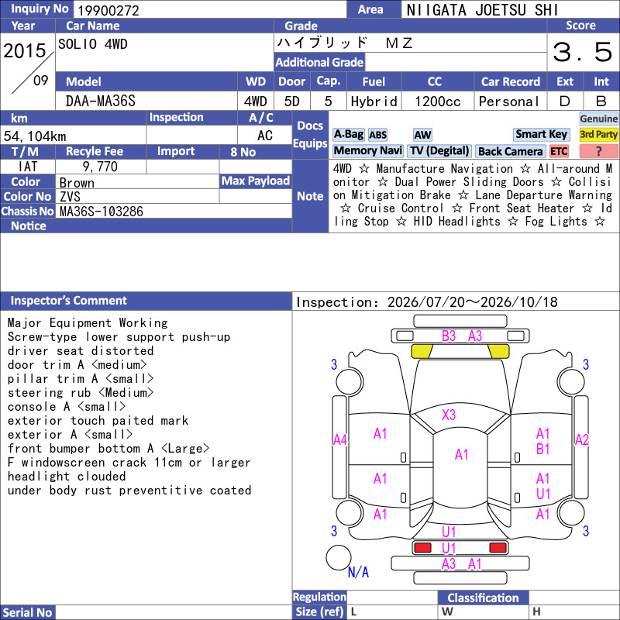620x620 pixels.
Task: Click the Memory Navi badge
Action: (x=367, y=150)
